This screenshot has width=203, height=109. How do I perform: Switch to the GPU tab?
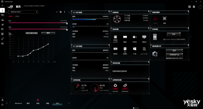coord(17,16)
